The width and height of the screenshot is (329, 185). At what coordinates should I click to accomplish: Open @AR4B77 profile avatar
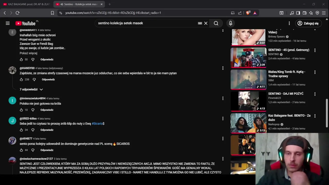point(12,141)
